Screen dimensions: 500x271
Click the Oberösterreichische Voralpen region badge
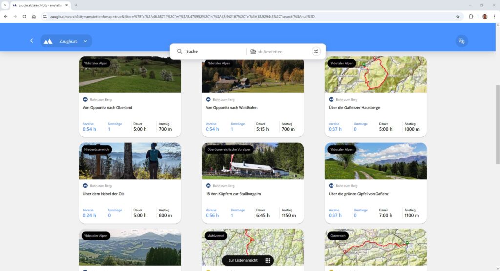point(229,150)
